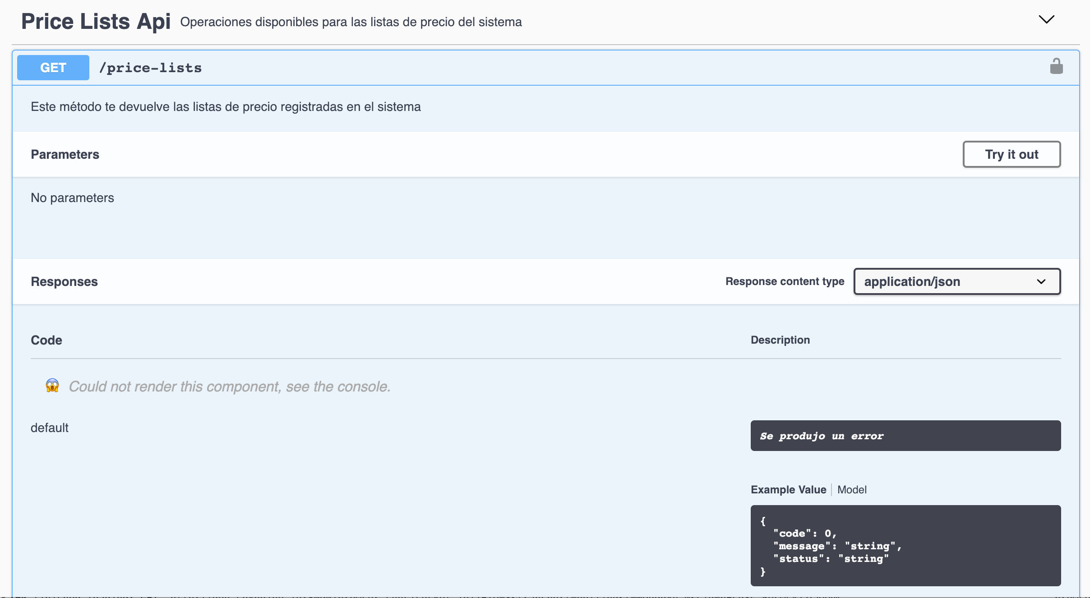Click the Responses section header

[x=64, y=281]
